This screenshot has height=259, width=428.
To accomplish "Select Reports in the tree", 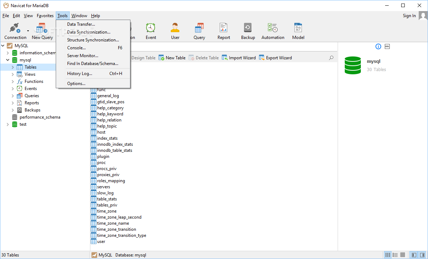I will (x=32, y=103).
